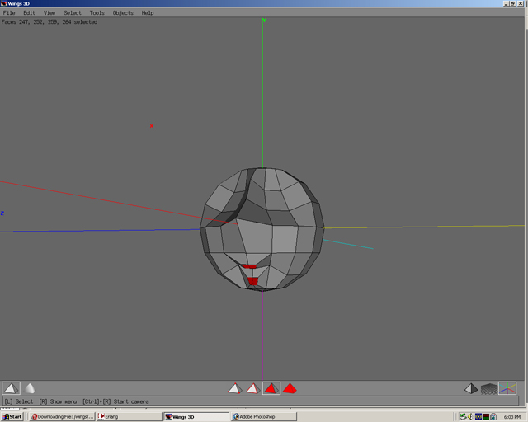Switch to body selection mode
Image resolution: width=528 pixels, height=422 pixels.
(290, 388)
